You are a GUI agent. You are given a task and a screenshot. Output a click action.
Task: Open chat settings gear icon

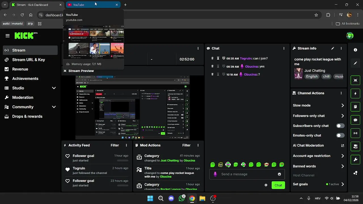pyautogui.click(x=266, y=185)
